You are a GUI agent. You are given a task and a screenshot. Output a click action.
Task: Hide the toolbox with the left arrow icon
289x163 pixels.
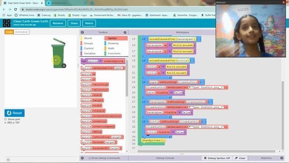[82, 32]
